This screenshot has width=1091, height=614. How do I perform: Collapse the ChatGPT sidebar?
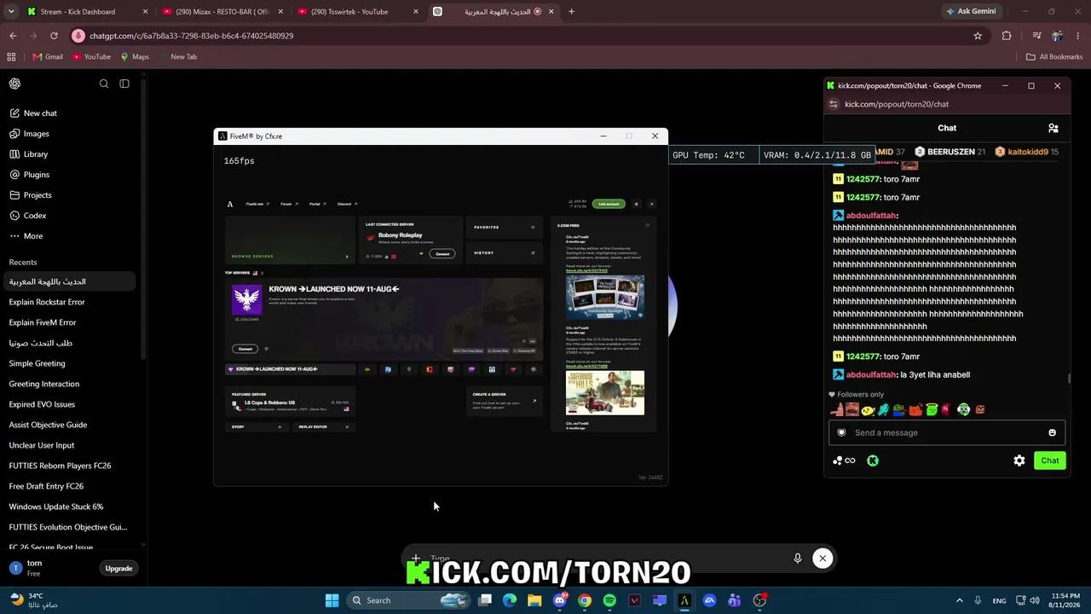click(x=124, y=84)
